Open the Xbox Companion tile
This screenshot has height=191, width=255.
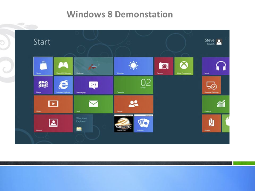[184, 66]
